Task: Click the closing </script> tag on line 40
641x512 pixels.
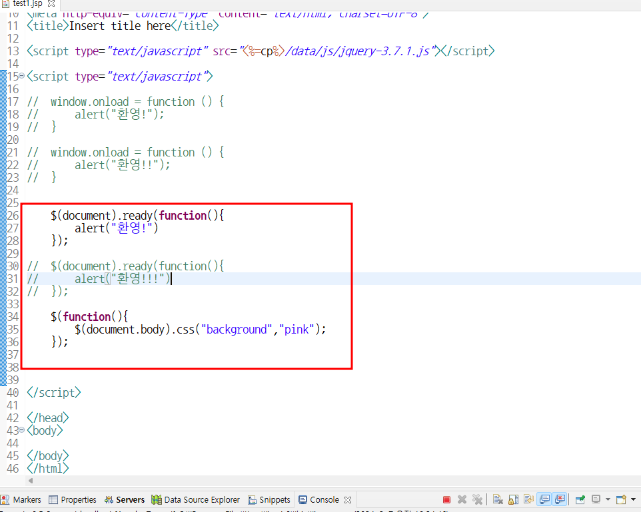Action: (54, 393)
